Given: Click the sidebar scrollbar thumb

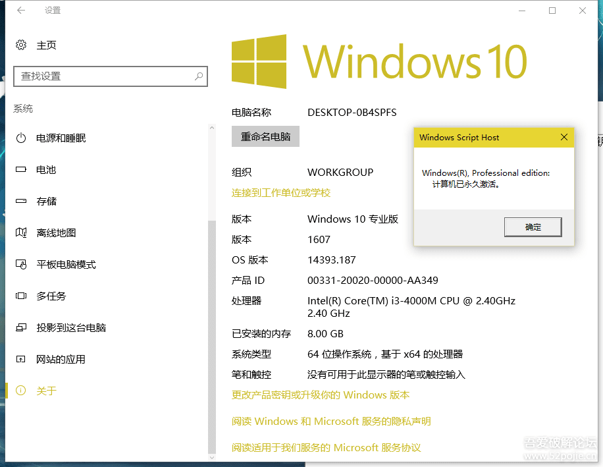Looking at the screenshot, I should (212, 337).
